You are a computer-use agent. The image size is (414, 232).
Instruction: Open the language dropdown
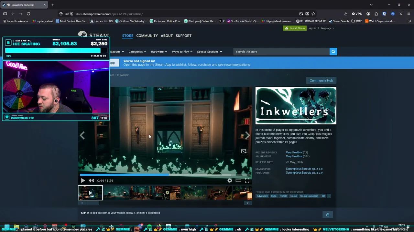click(x=328, y=28)
